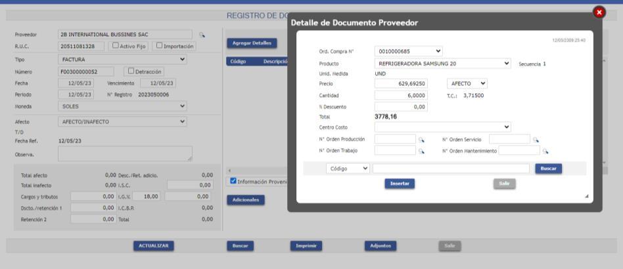Open lookup for N° Orden Producción
The image size is (623, 269).
click(421, 140)
